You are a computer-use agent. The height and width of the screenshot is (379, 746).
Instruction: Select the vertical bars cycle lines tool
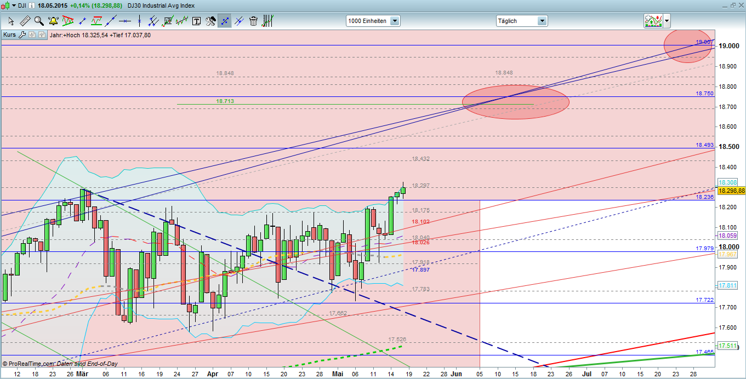pos(267,21)
